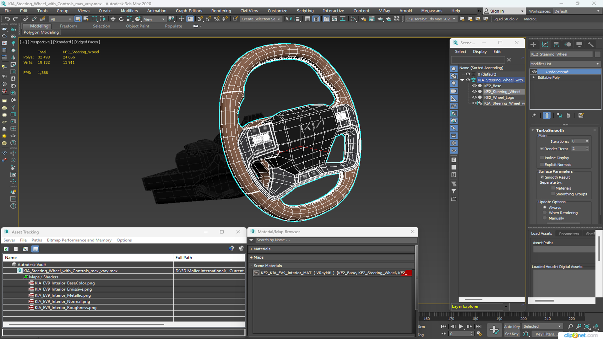Open the Rendering menu
The image size is (603, 339).
click(x=221, y=11)
